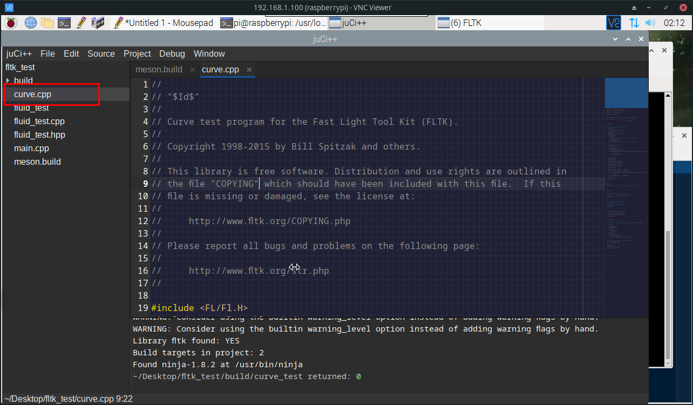Click the clock showing 02:12

click(x=674, y=23)
